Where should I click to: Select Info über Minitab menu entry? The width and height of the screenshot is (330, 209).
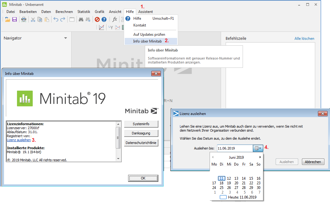[x=151, y=41]
